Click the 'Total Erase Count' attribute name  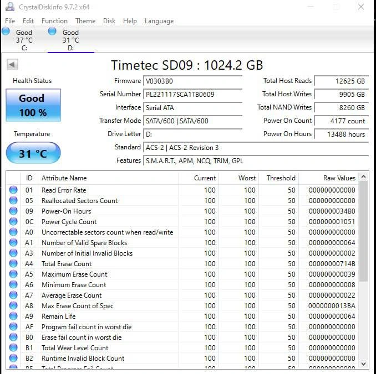coord(67,264)
